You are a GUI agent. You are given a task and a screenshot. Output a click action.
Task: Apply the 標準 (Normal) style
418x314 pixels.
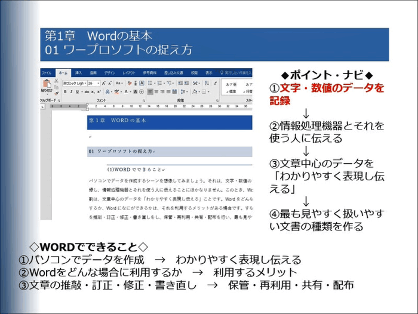click(232, 88)
